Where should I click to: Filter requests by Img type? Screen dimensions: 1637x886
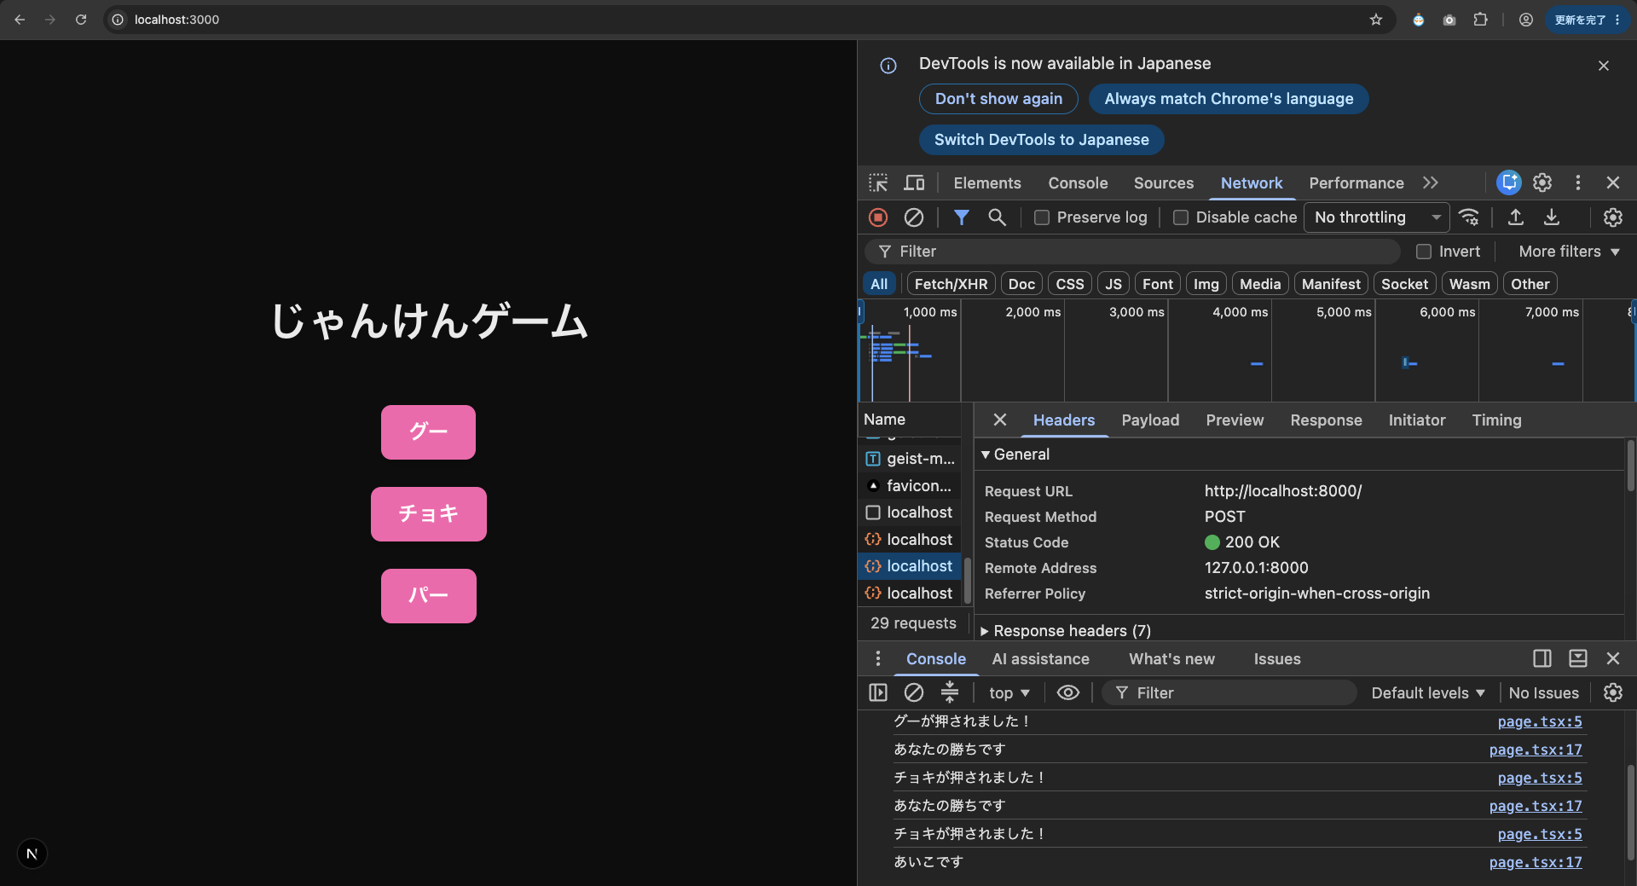pos(1206,284)
